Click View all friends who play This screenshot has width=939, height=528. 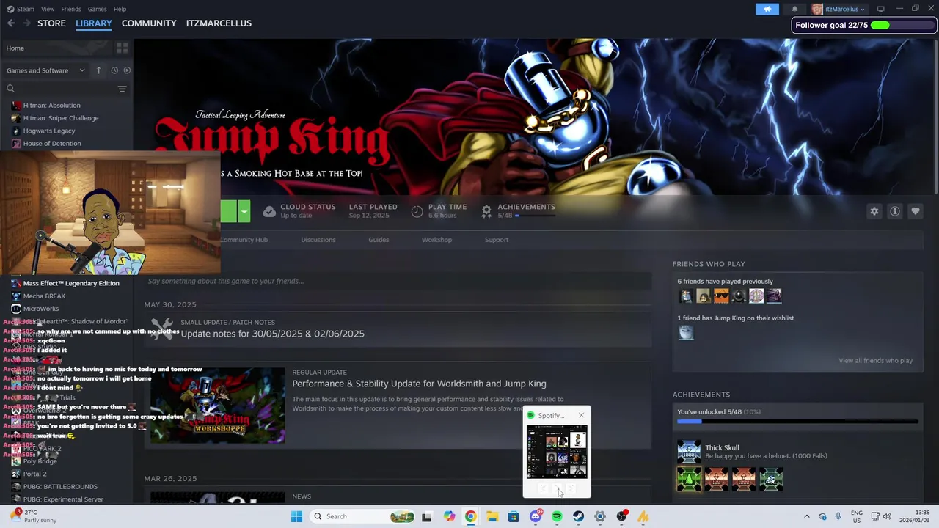click(875, 361)
